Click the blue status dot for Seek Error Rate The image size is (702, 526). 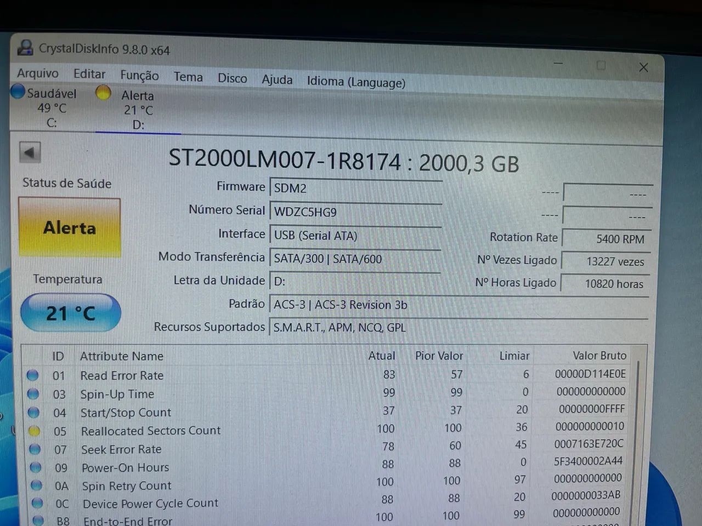pyautogui.click(x=35, y=449)
